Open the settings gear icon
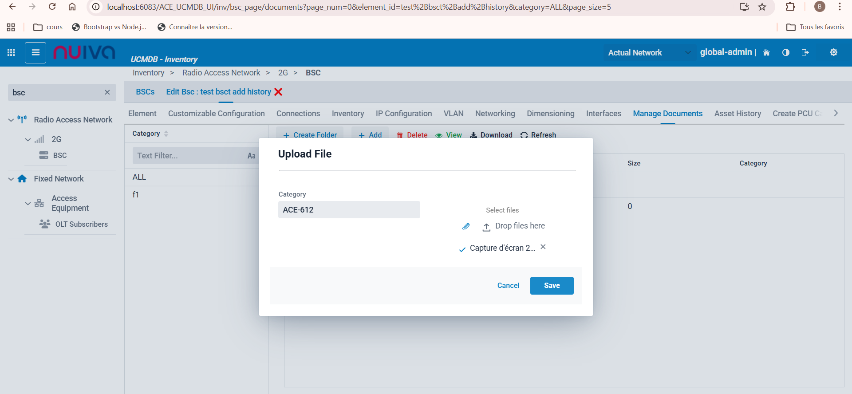This screenshot has width=852, height=394. 833,52
